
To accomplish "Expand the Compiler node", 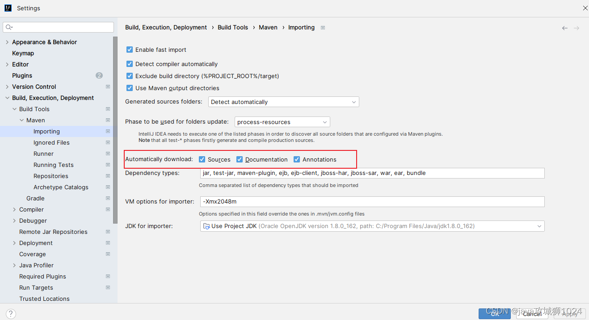I will click(14, 209).
